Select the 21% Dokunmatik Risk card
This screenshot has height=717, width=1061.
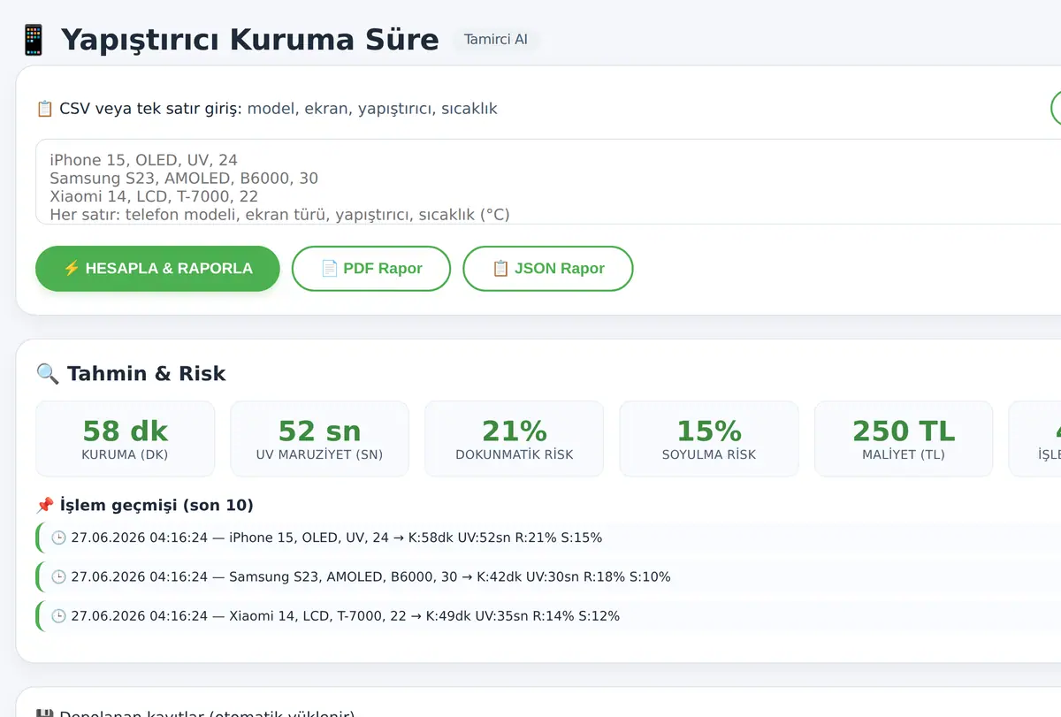click(x=515, y=439)
